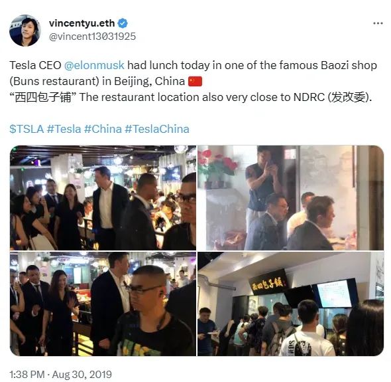Open the vincentyu.eth profile avatar
Image resolution: width=391 pixels, height=382 pixels.
(x=25, y=31)
